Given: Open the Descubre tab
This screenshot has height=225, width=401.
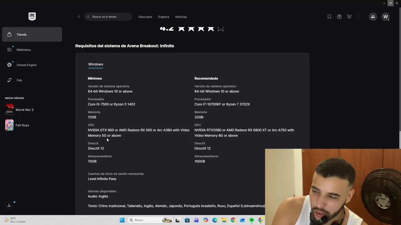Looking at the screenshot, I should (x=145, y=17).
